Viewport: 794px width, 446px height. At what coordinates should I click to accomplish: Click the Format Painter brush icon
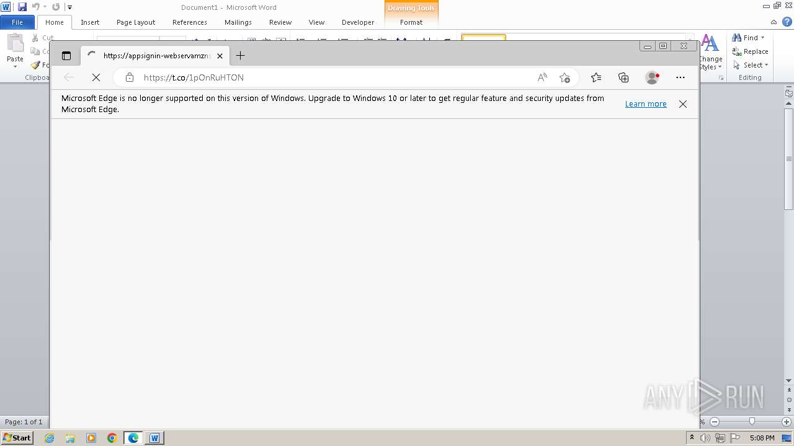[35, 65]
